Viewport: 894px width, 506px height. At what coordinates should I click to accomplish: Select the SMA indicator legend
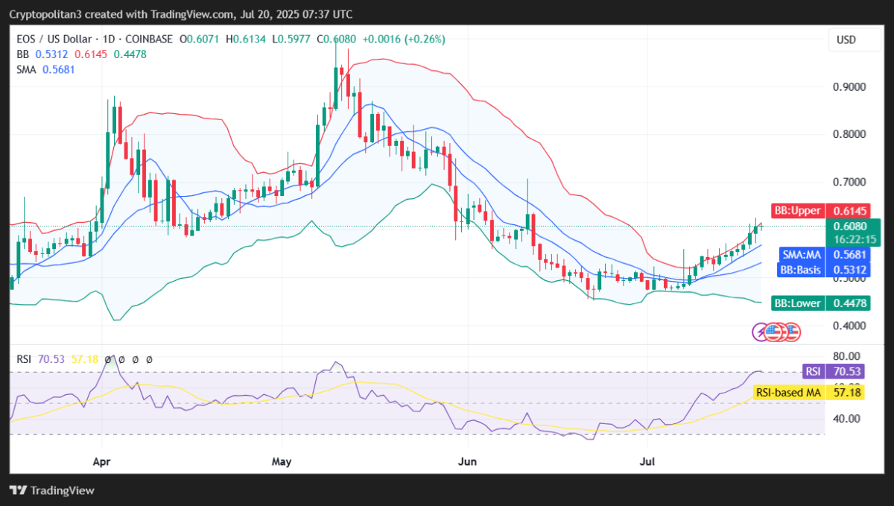pos(28,69)
